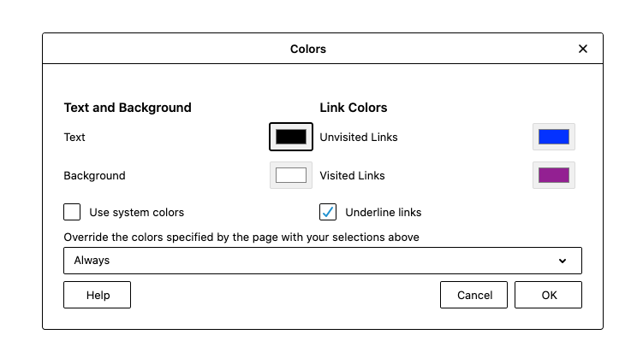Screen dimensions: 637x364
Task: Open the Help button
Action: pos(97,295)
